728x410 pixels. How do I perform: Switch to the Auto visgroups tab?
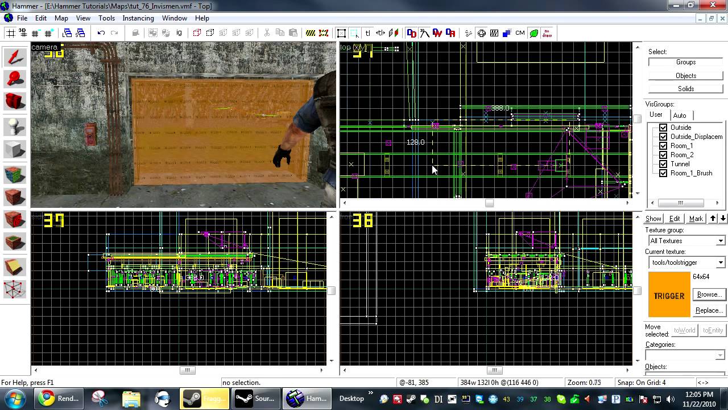coord(680,116)
